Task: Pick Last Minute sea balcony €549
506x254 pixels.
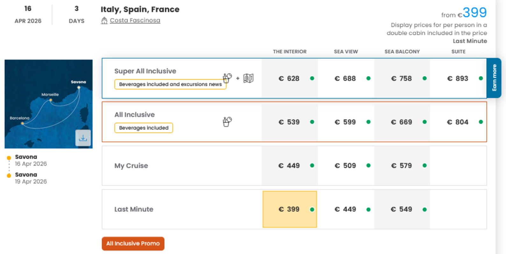Action: tap(402, 209)
